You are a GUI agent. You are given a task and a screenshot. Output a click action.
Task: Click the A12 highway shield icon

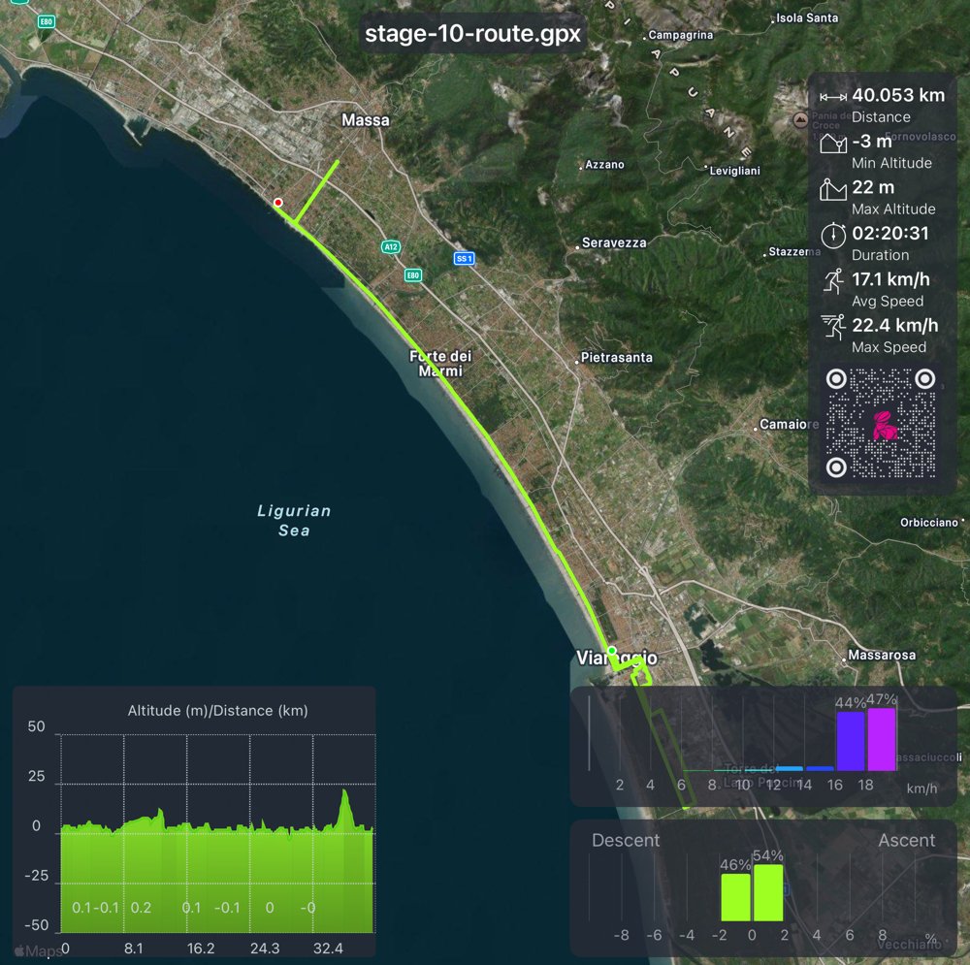click(391, 246)
